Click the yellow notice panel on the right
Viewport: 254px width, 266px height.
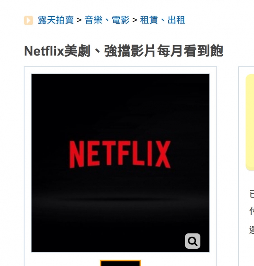250,122
